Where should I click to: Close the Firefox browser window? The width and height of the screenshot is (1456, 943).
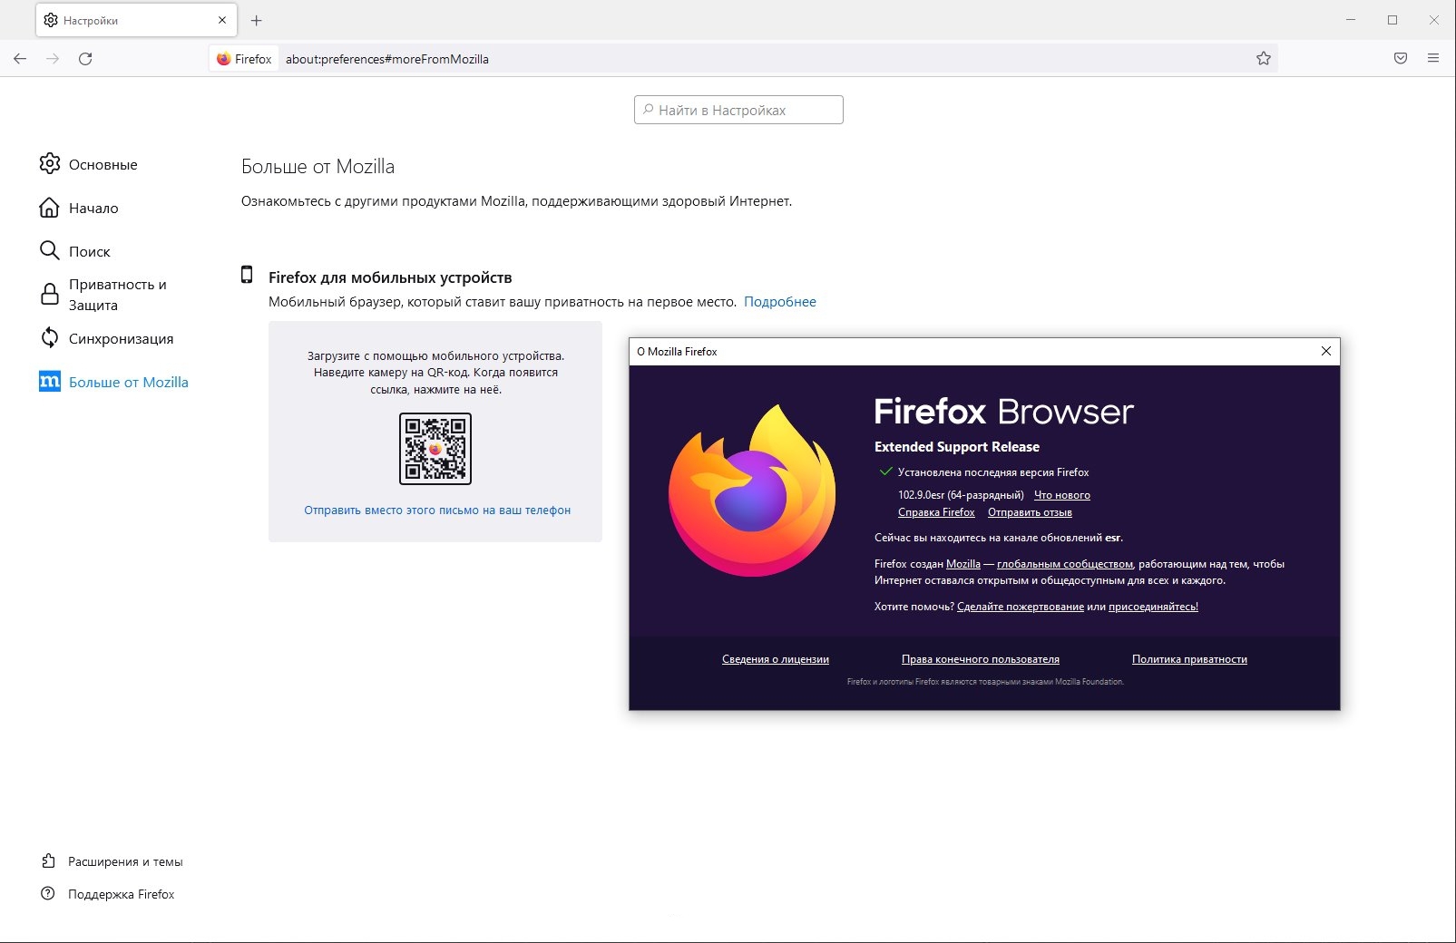(1434, 20)
